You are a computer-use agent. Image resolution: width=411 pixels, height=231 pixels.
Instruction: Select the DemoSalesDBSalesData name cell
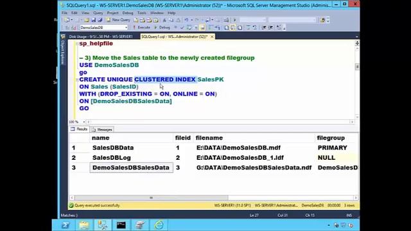click(131, 167)
